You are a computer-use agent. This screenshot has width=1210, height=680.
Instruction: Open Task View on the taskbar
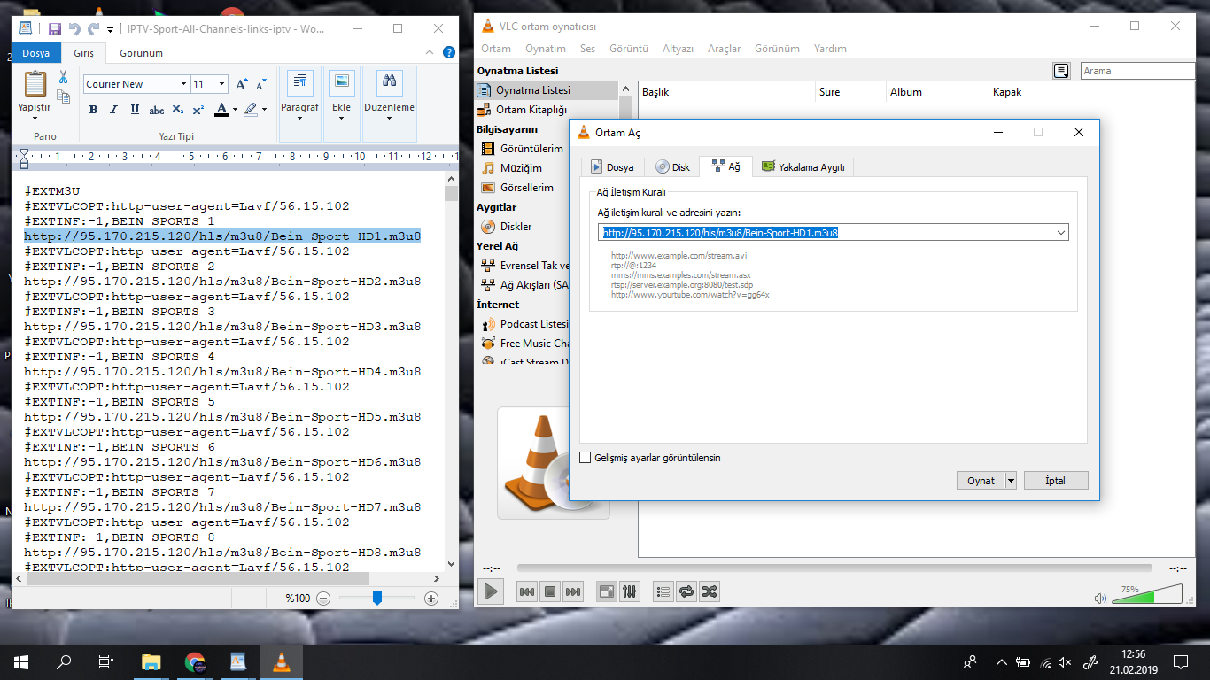point(106,661)
